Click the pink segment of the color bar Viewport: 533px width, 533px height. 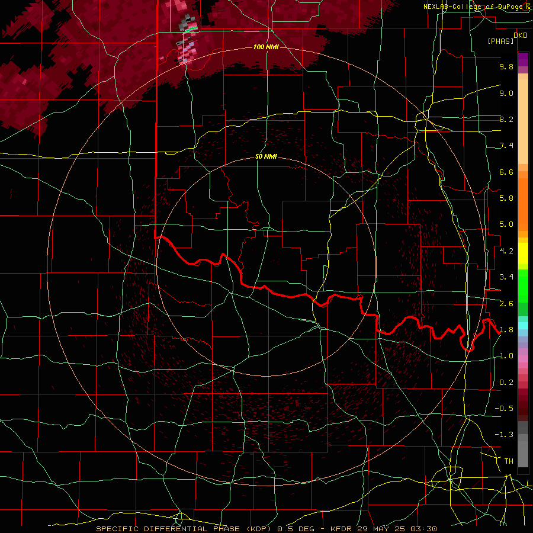coord(523,359)
